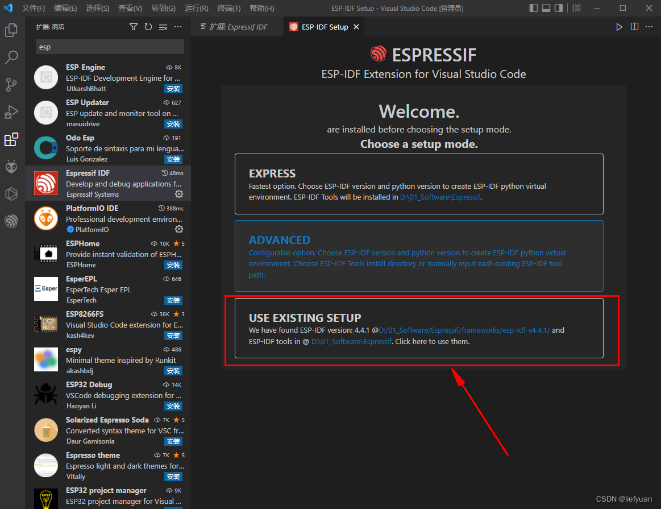Open PlatformIO IDE manage gear icon
Viewport: 661px width, 509px height.
[179, 229]
